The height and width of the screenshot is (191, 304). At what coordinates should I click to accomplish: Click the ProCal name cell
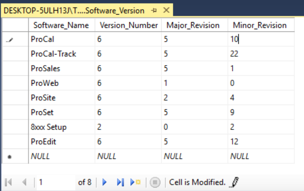coord(62,39)
